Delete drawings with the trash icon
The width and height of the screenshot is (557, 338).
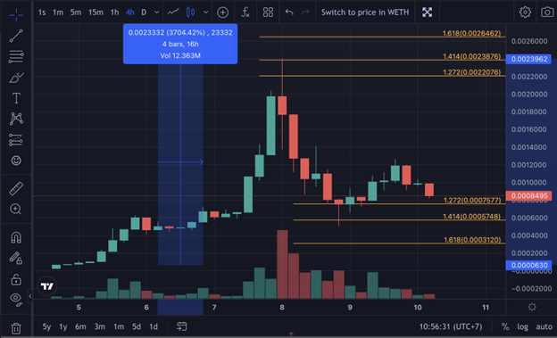(16, 328)
